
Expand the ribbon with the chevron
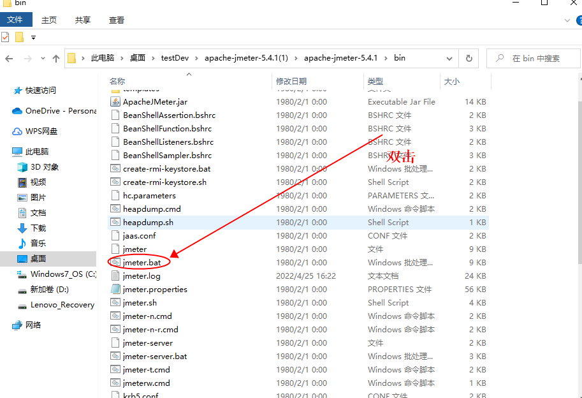pos(567,20)
